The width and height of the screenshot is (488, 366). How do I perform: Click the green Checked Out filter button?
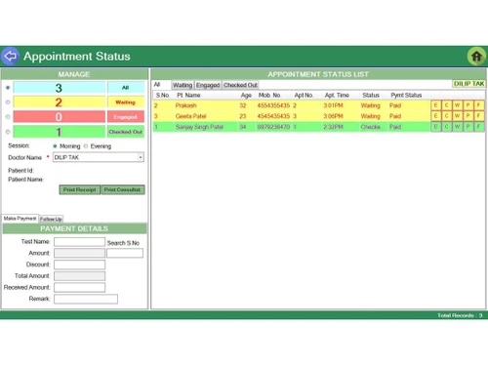126,132
